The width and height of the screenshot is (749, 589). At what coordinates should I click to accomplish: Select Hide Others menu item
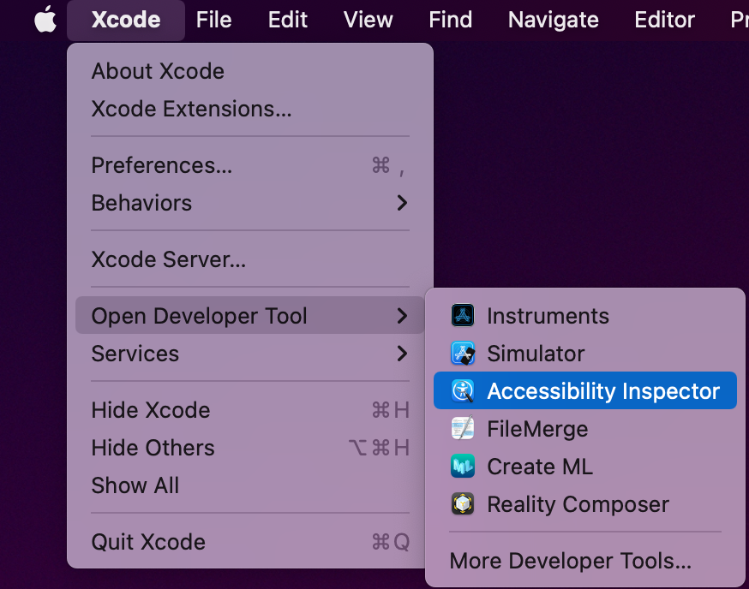[x=250, y=448]
